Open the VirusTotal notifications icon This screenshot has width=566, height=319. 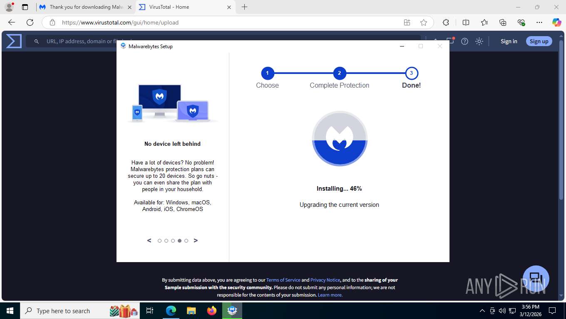pyautogui.click(x=451, y=41)
